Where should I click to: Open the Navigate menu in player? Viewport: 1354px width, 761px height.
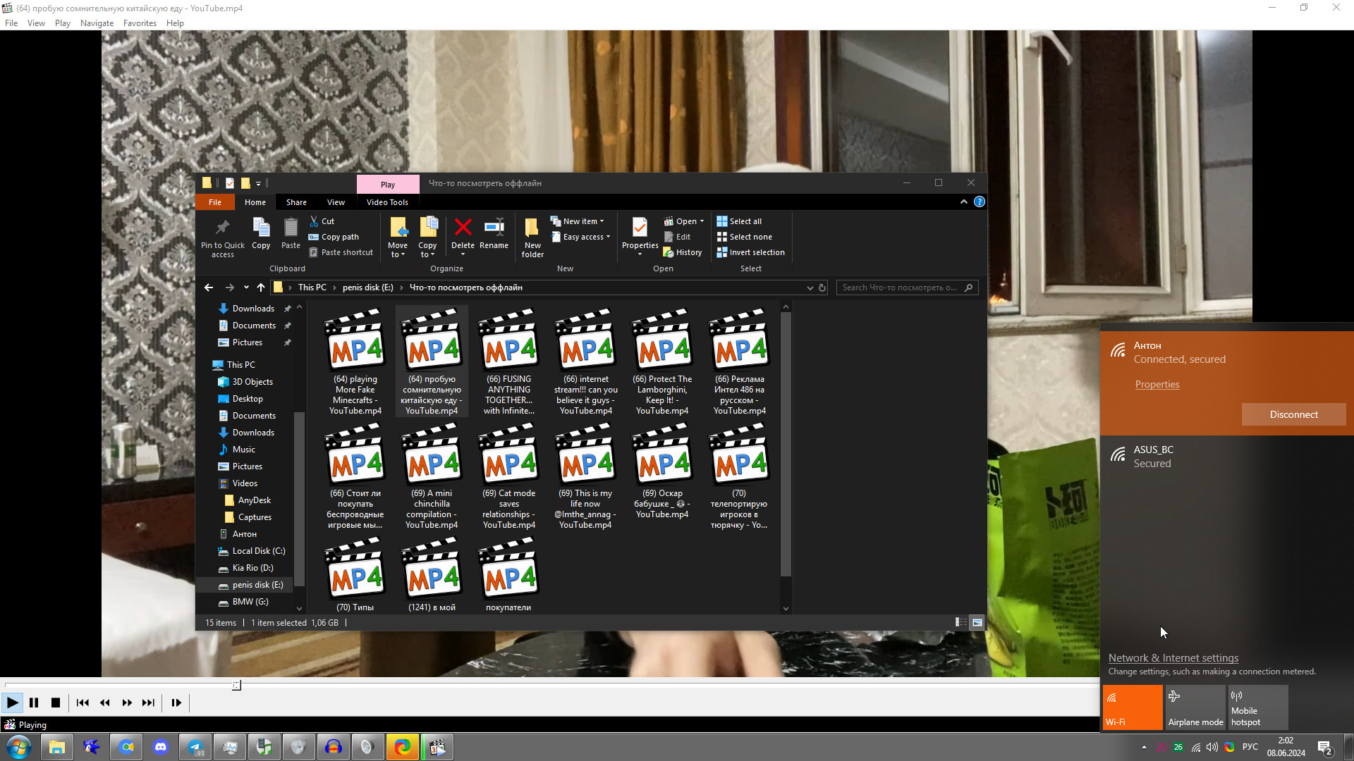pyautogui.click(x=97, y=23)
